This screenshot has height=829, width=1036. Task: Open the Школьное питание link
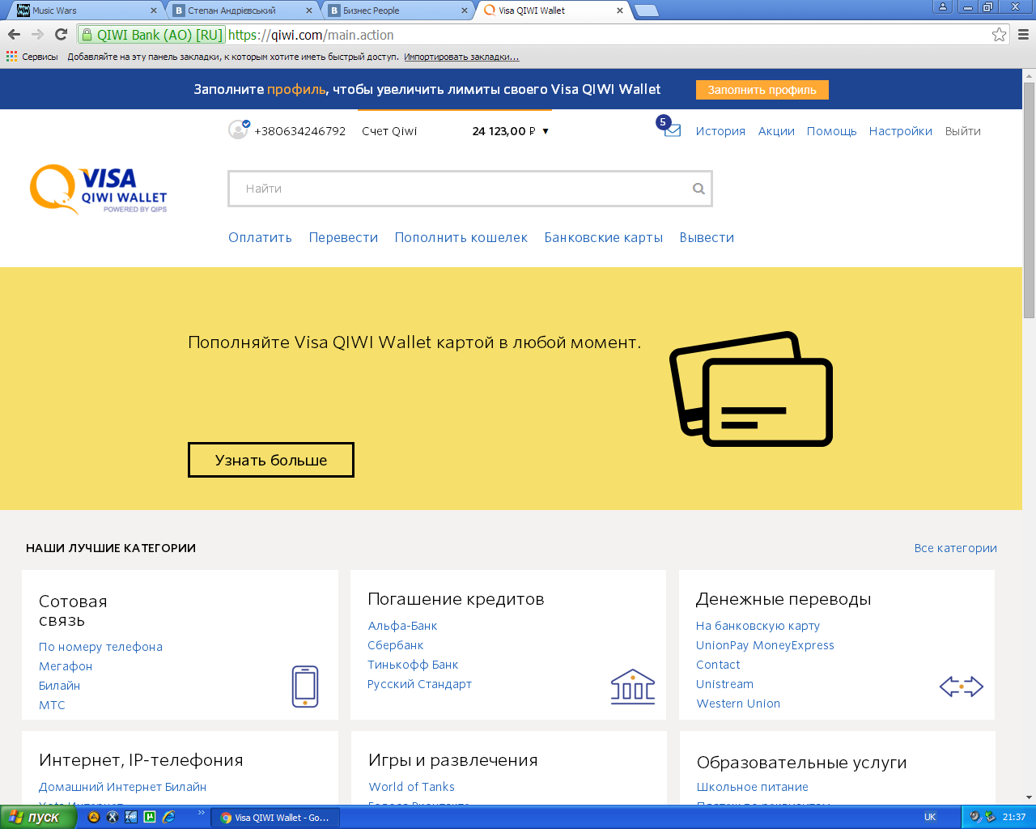click(x=752, y=787)
